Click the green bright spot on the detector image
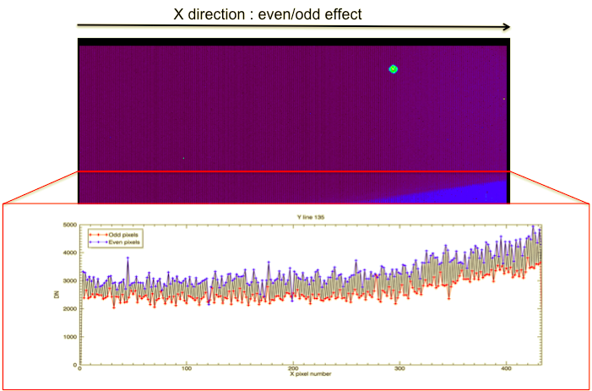 click(x=393, y=69)
